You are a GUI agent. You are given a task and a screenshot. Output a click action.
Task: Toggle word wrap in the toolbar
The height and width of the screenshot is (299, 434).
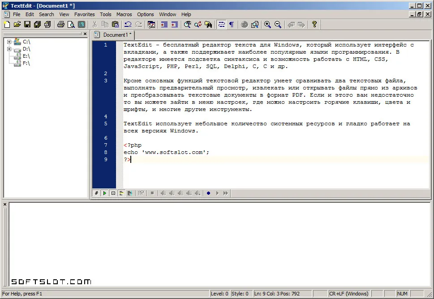click(x=221, y=25)
